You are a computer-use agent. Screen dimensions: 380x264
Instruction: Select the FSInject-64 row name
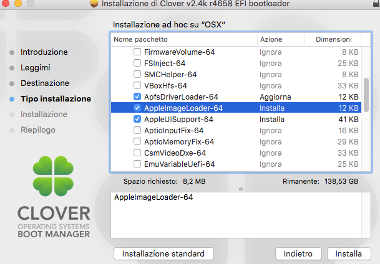(165, 64)
